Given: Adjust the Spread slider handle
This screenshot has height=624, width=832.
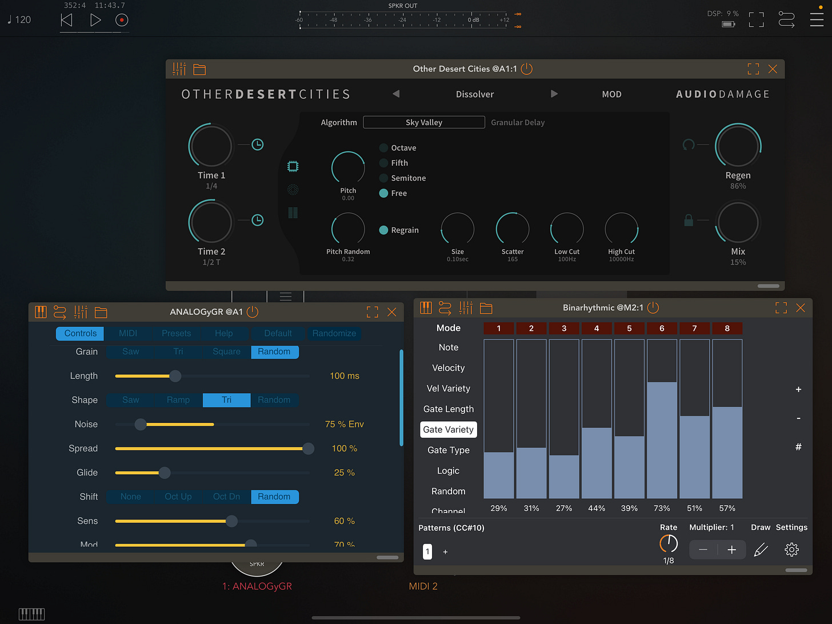Looking at the screenshot, I should (x=308, y=449).
